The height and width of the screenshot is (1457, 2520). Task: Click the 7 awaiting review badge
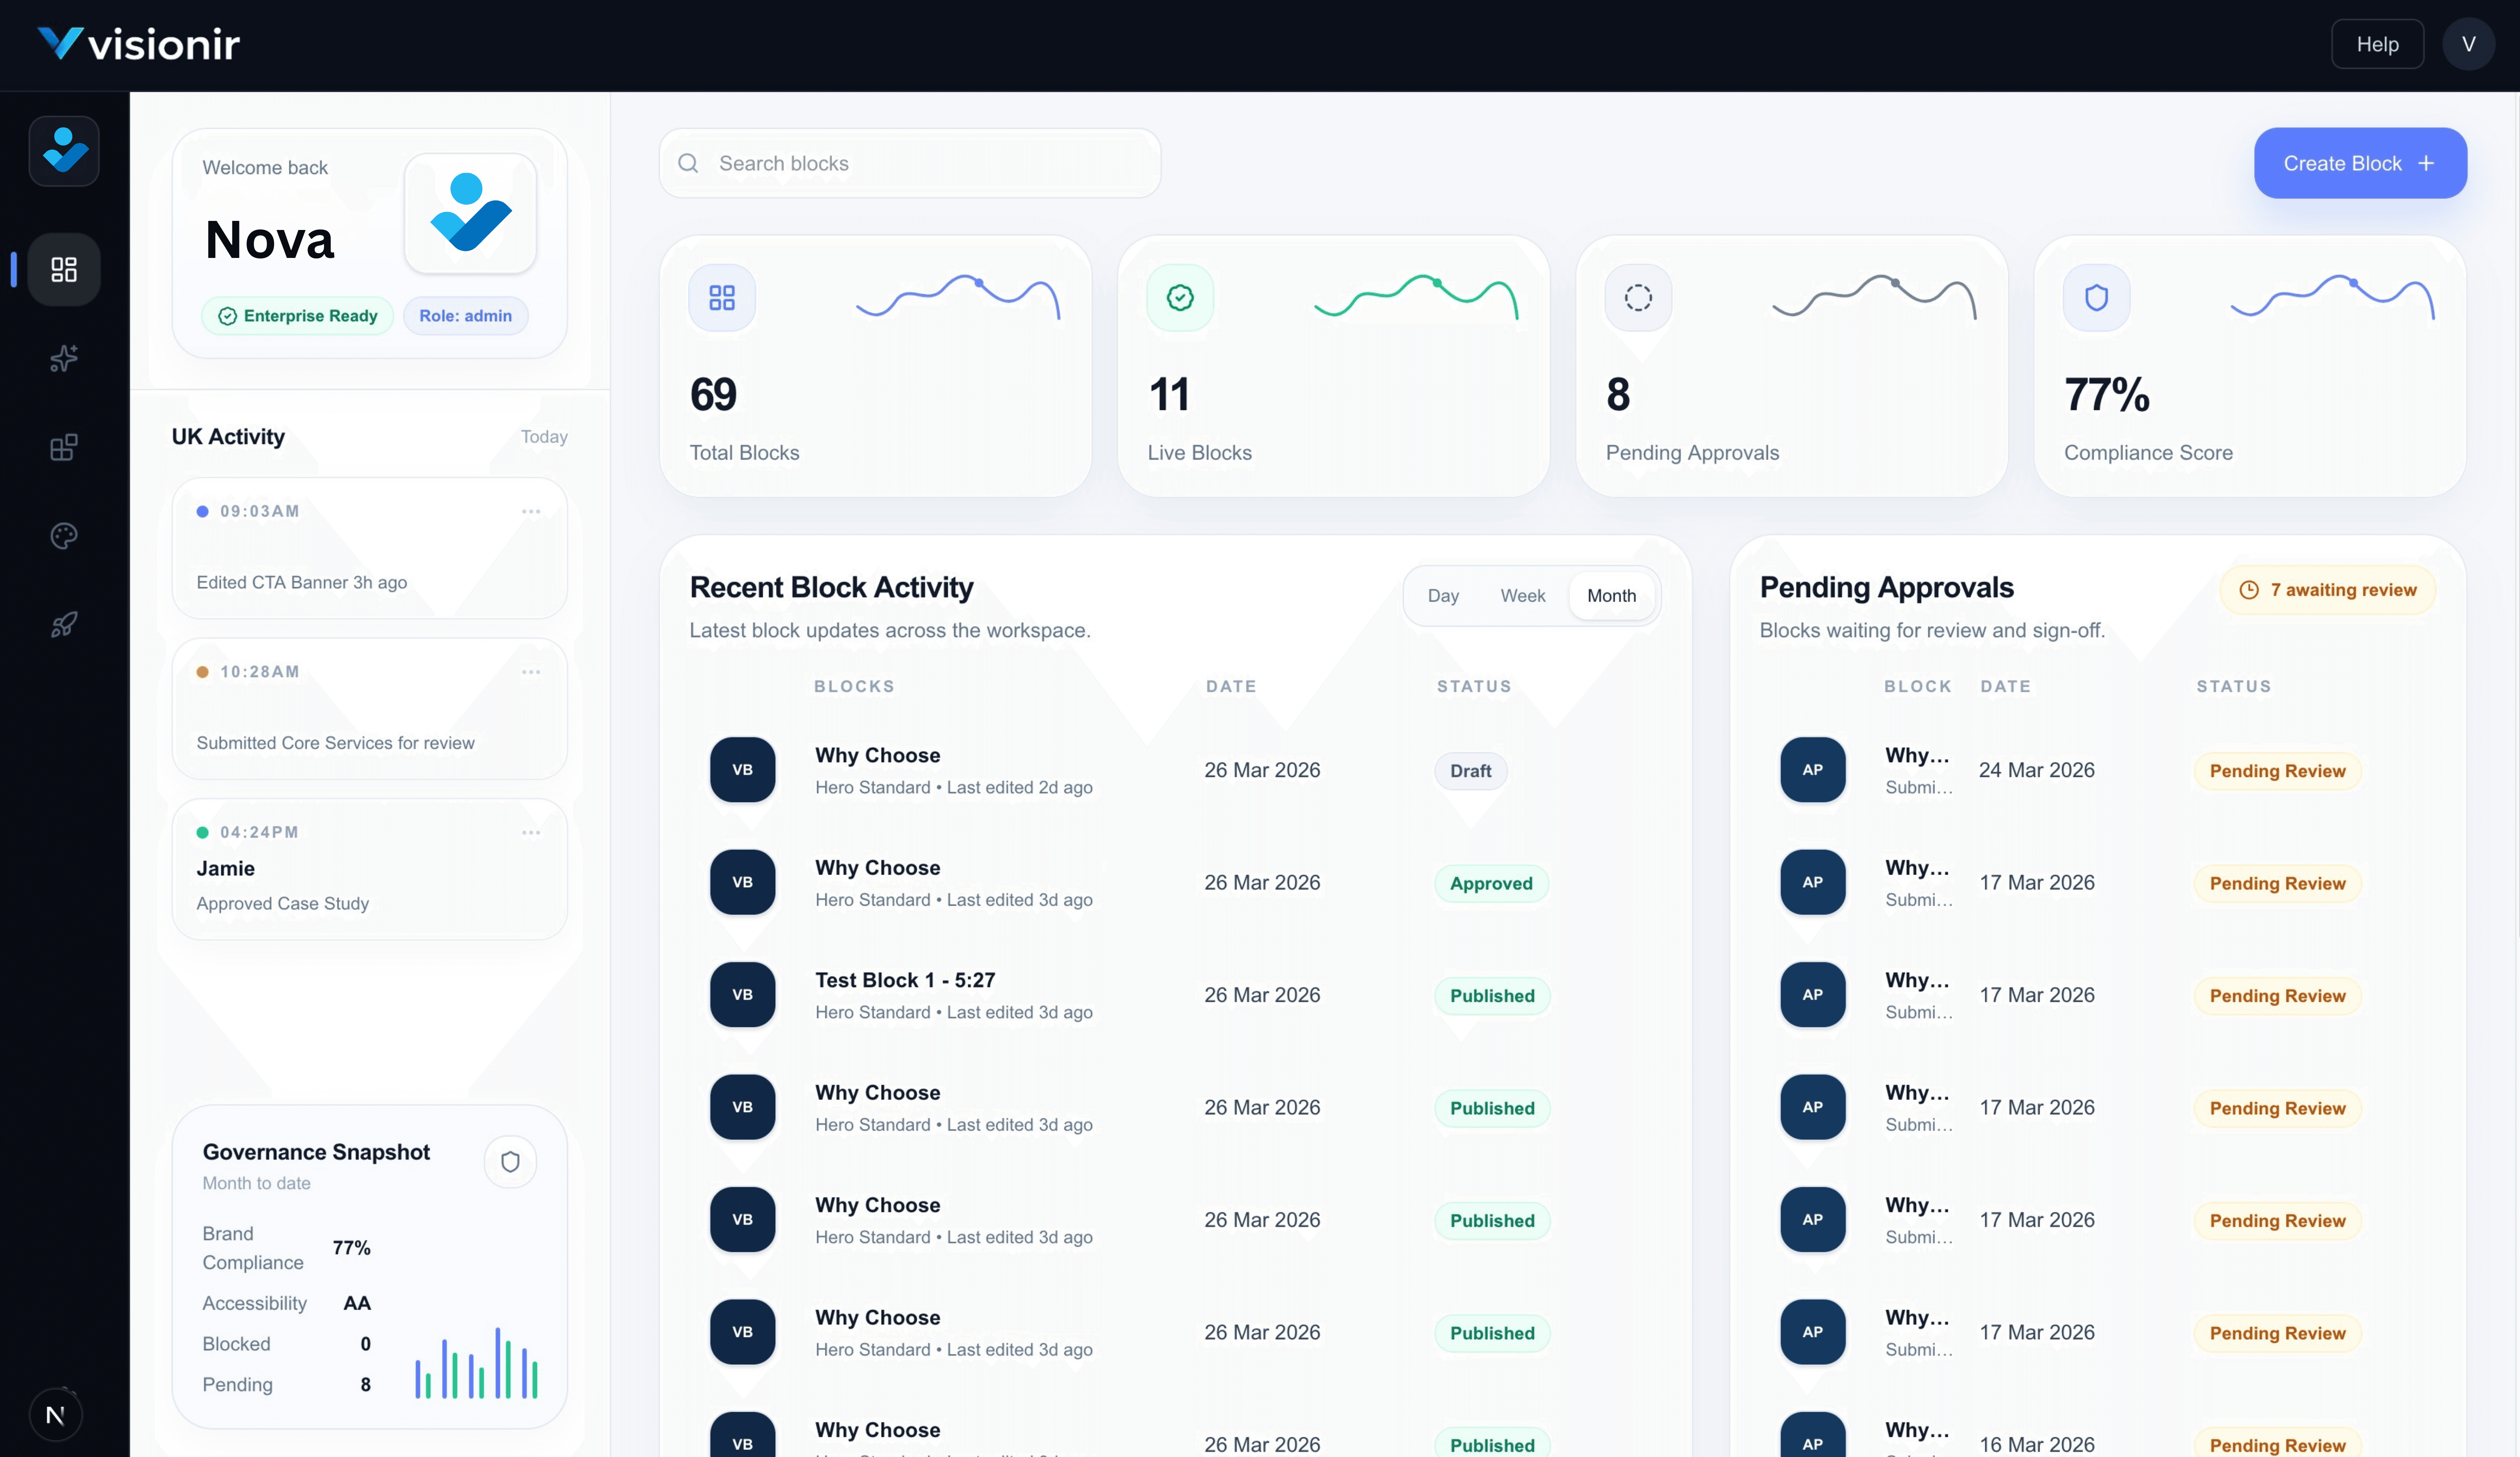point(2327,590)
